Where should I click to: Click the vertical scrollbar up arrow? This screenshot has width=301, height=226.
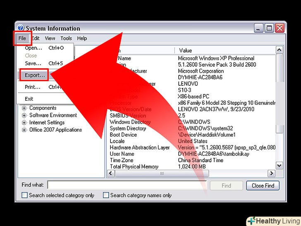[279, 50]
